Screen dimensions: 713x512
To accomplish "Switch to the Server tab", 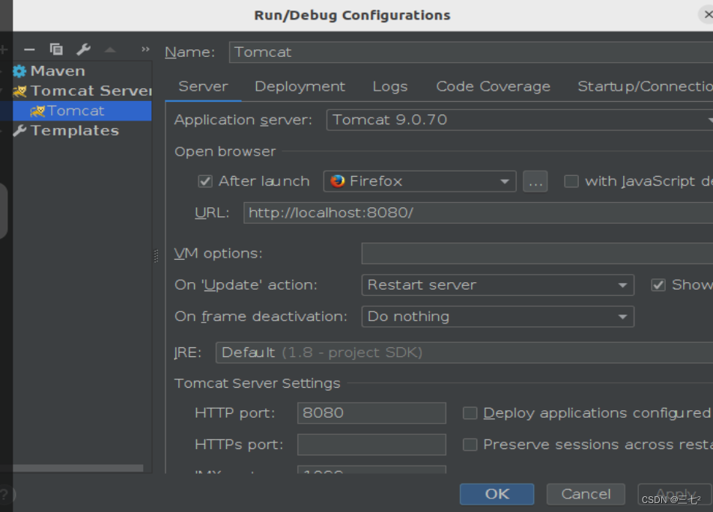I will click(x=203, y=86).
